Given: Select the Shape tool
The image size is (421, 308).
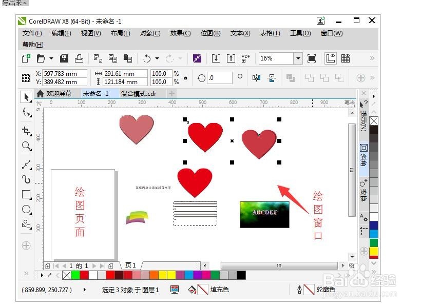Looking at the screenshot, I should pyautogui.click(x=26, y=113).
